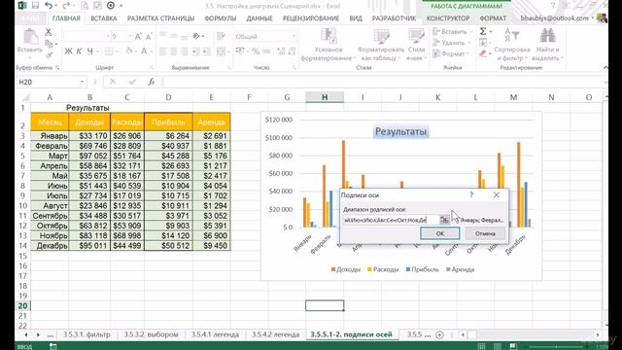
Task: Click Отмена in Подписи оси dialog
Action: click(x=485, y=233)
